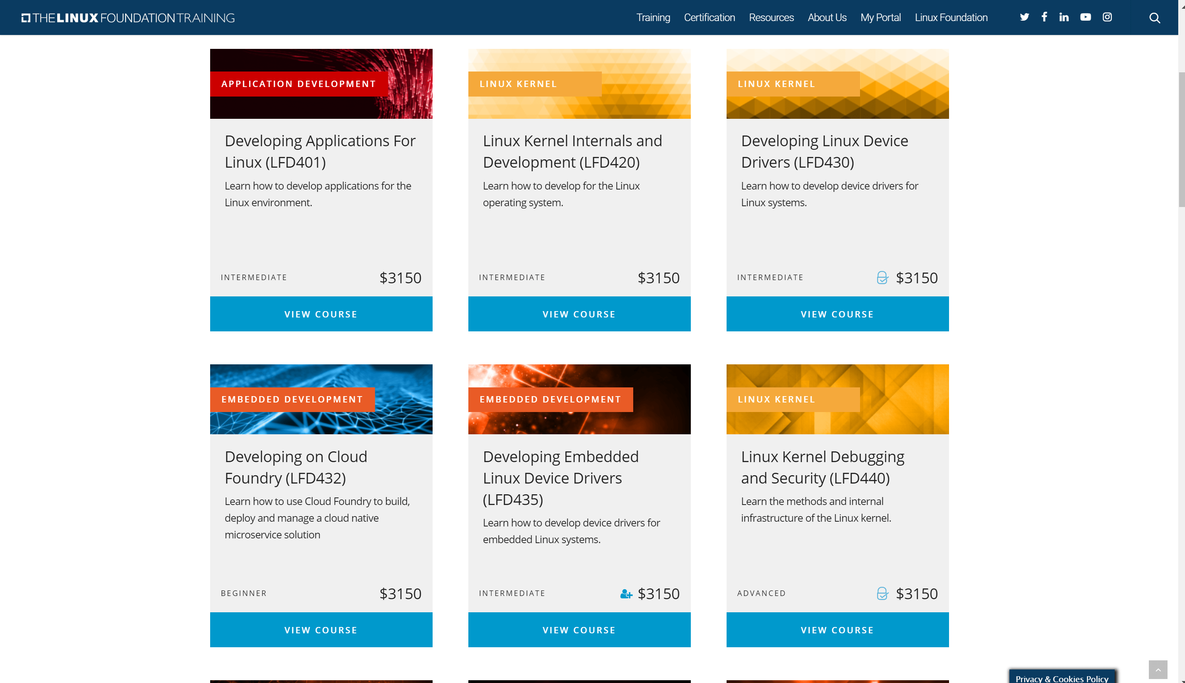Click the $3150 price on LFD430 card

916,278
